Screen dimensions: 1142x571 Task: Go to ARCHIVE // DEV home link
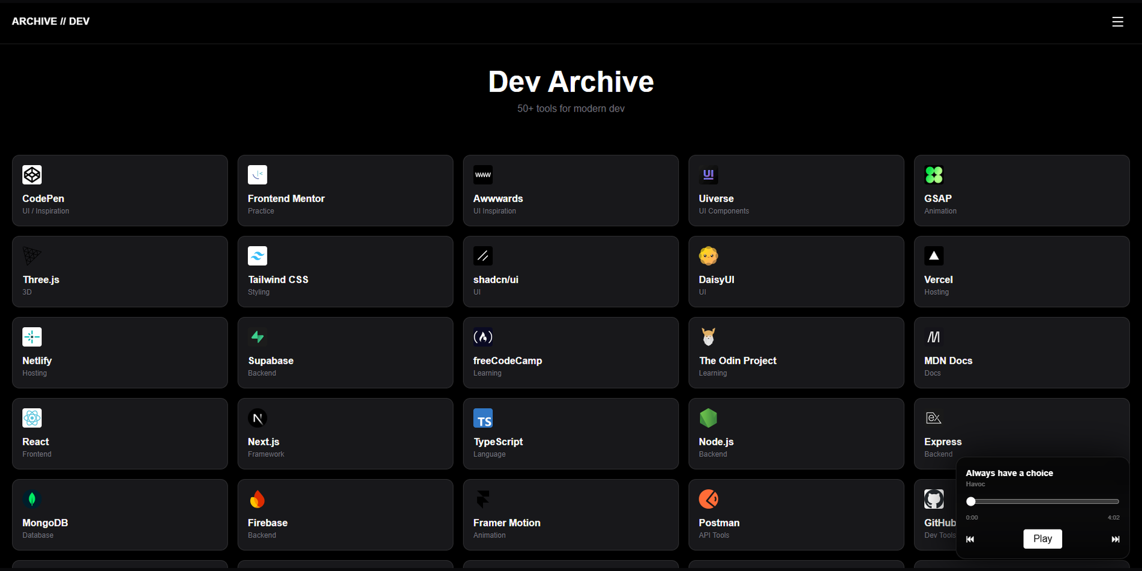(x=50, y=22)
